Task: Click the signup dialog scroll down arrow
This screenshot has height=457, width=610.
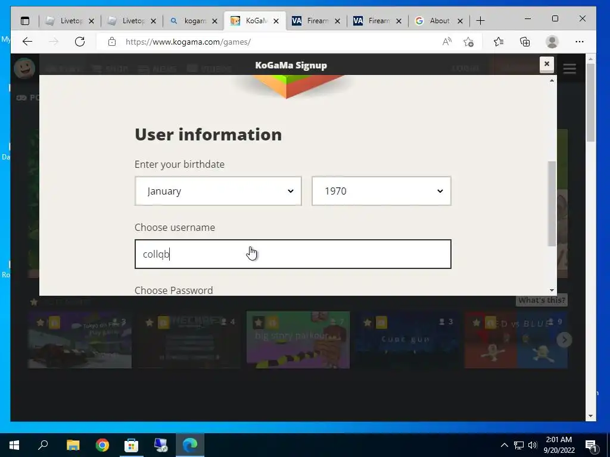Action: (552, 290)
